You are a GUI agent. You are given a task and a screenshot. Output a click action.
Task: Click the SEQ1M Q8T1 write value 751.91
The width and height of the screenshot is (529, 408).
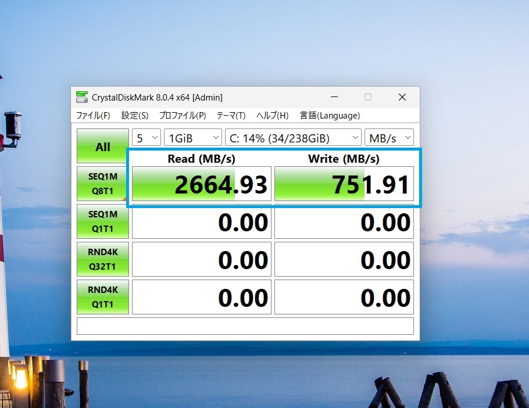(x=344, y=184)
